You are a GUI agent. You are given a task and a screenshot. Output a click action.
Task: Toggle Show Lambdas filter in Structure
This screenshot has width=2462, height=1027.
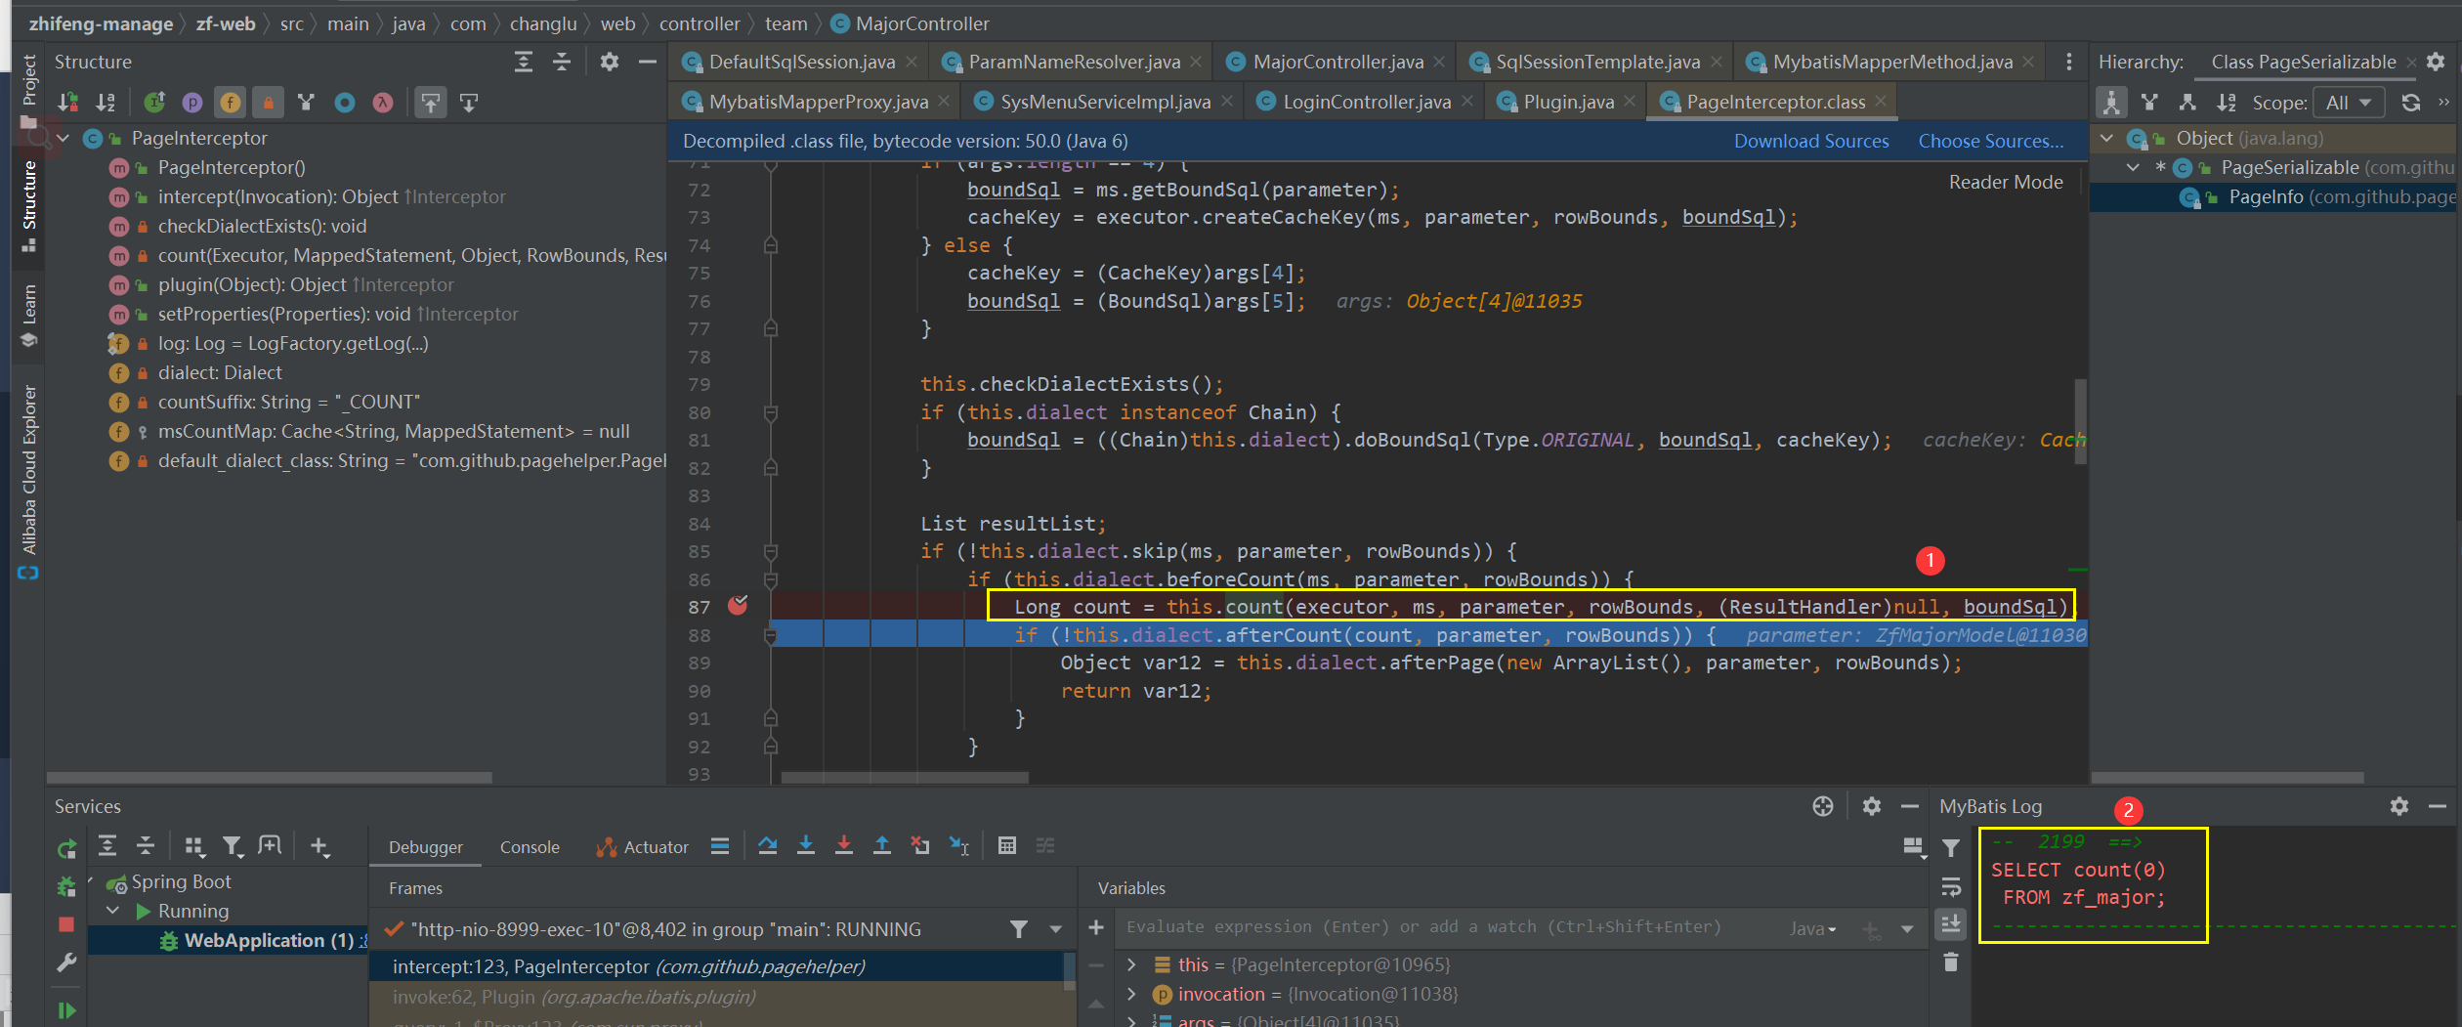(382, 102)
